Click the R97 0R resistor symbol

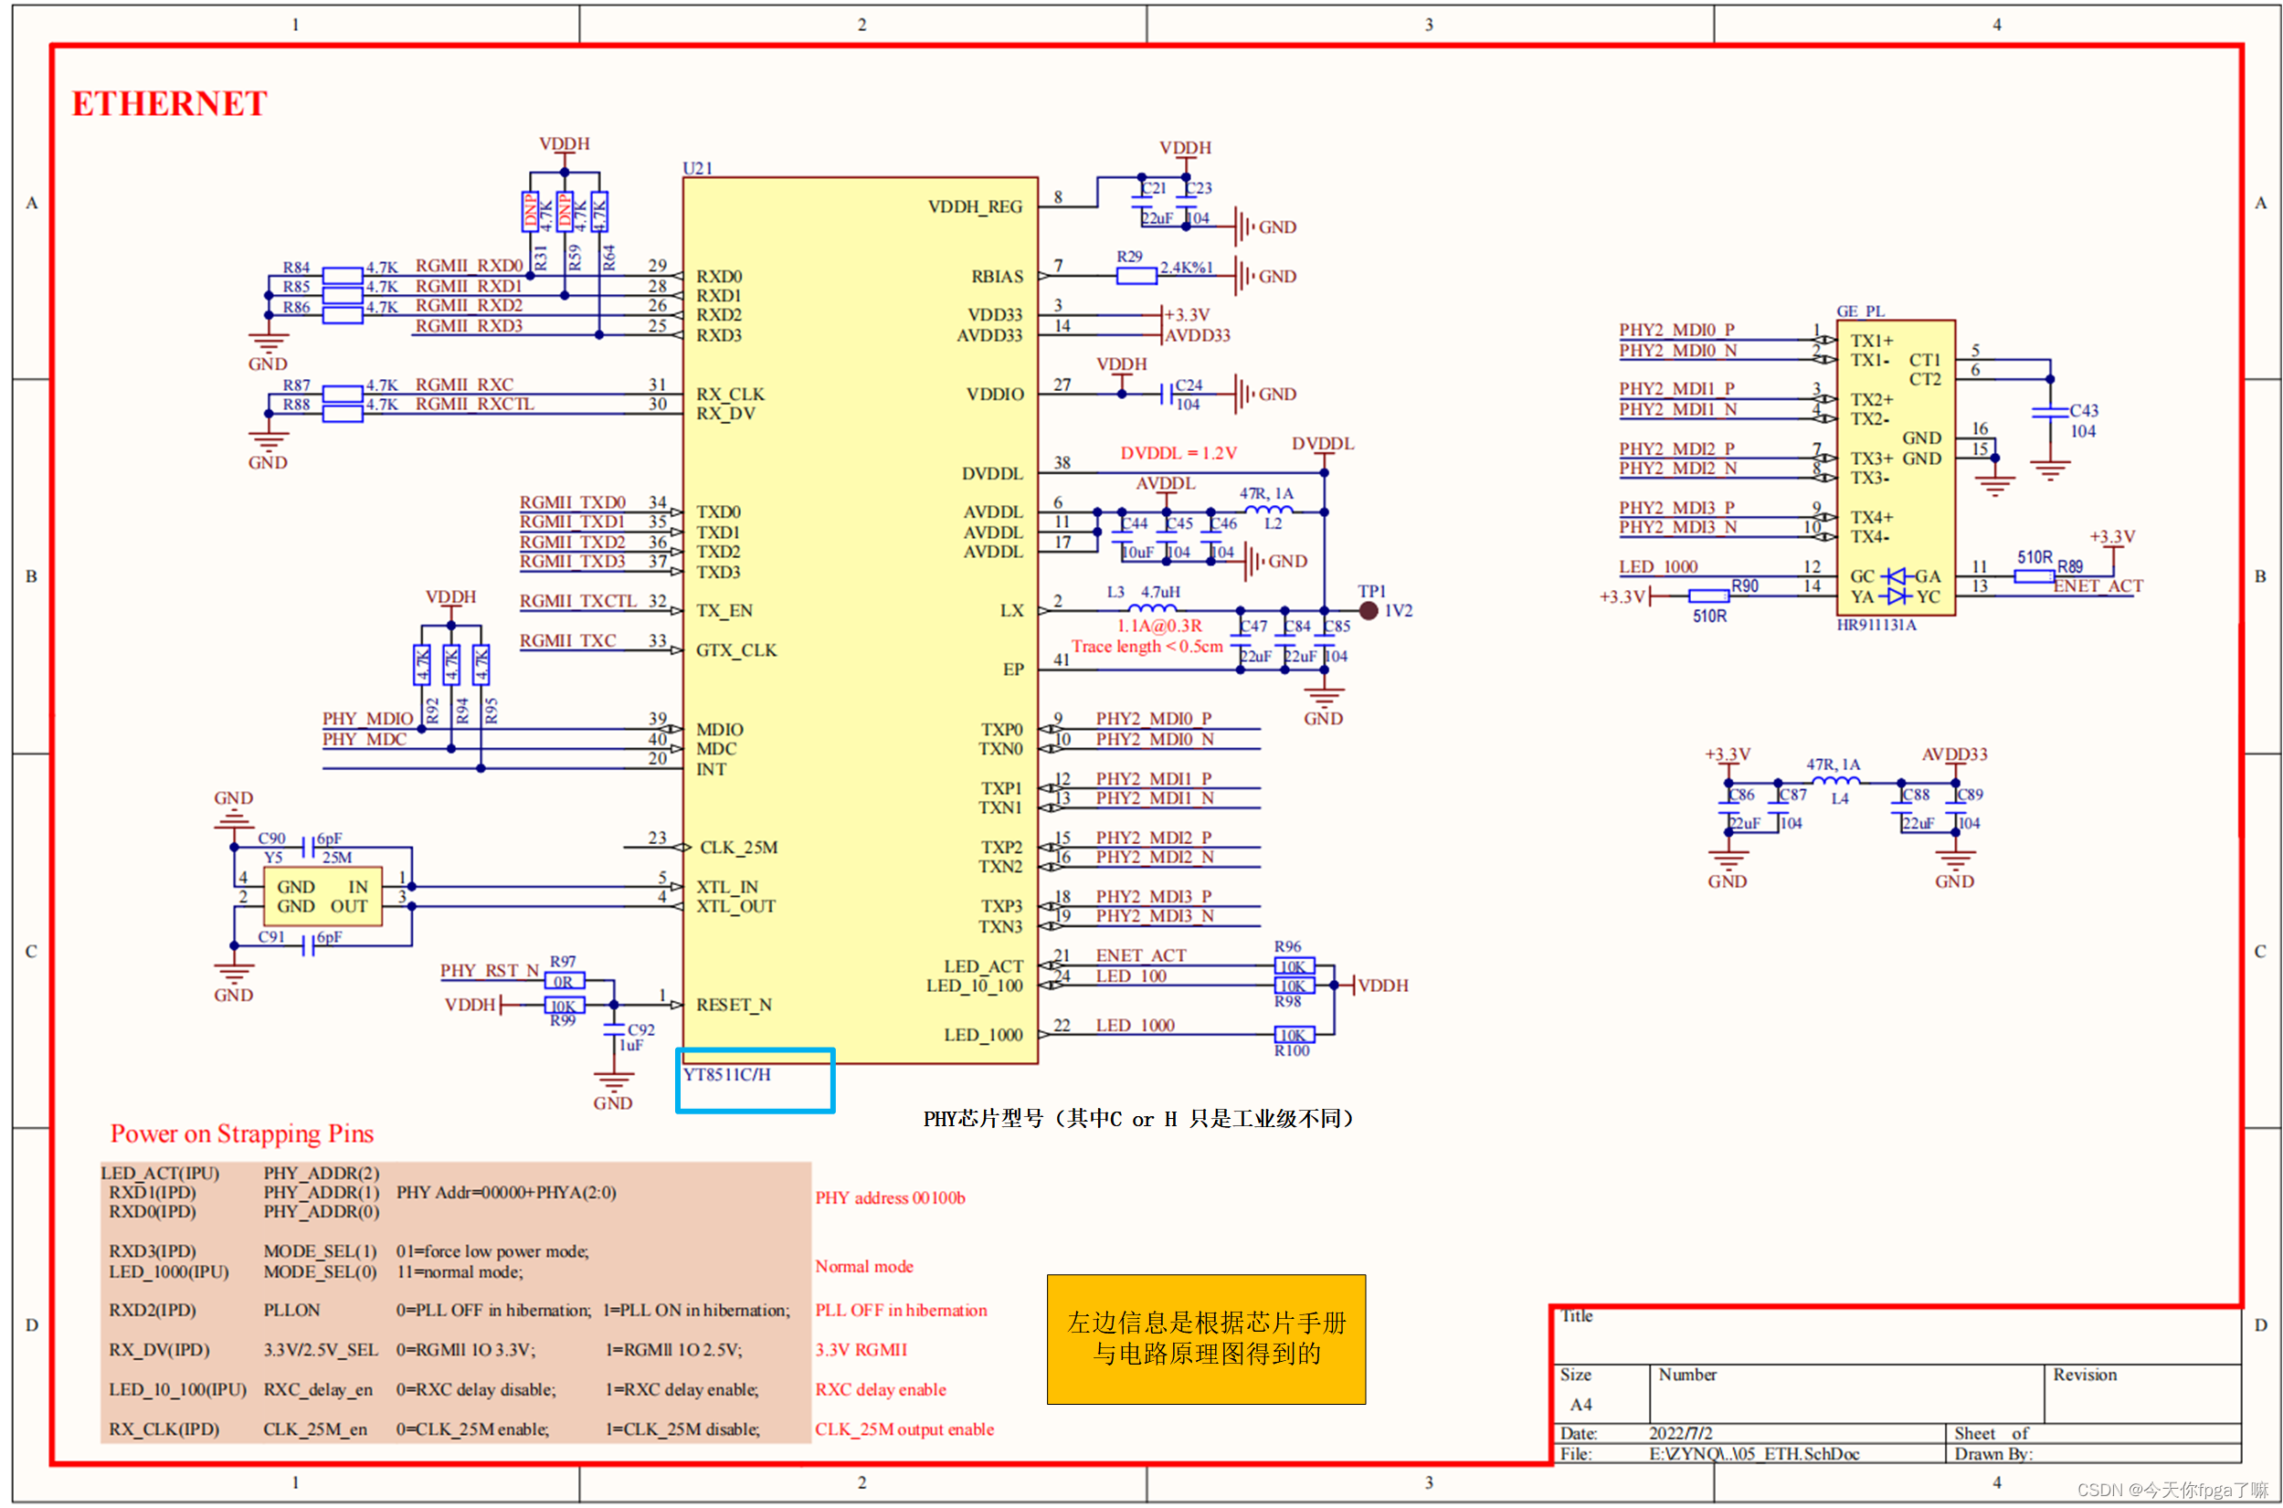pyautogui.click(x=565, y=982)
